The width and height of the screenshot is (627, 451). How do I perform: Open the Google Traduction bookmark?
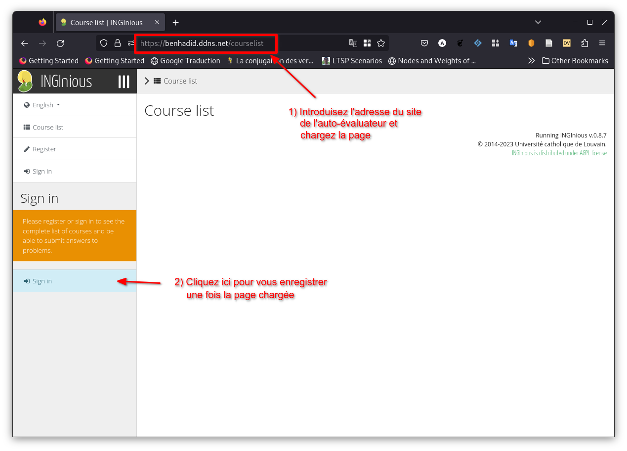point(185,61)
